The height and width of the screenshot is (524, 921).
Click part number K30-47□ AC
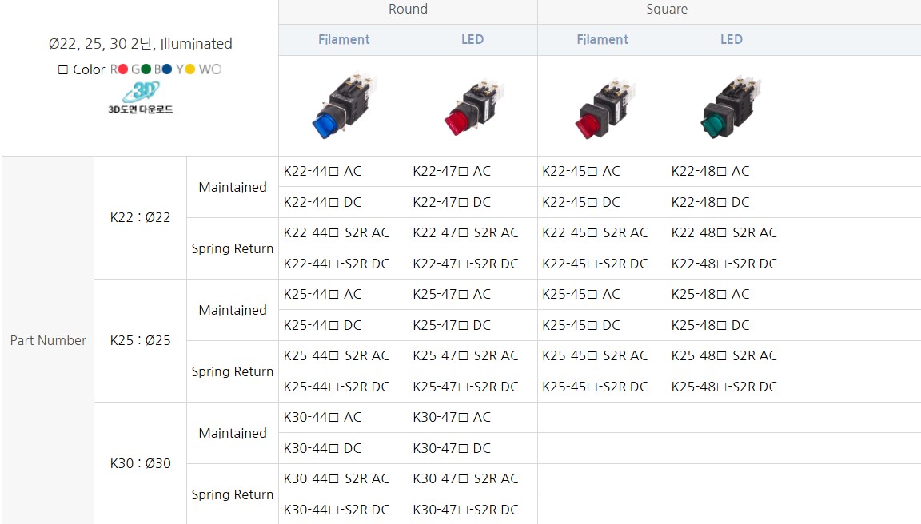pyautogui.click(x=452, y=417)
